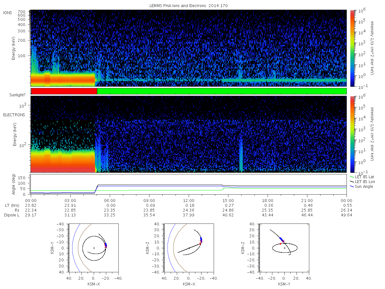Click the KSM-X versus KSM-Y orbit plot
The height and width of the screenshot is (289, 385).
click(93, 248)
